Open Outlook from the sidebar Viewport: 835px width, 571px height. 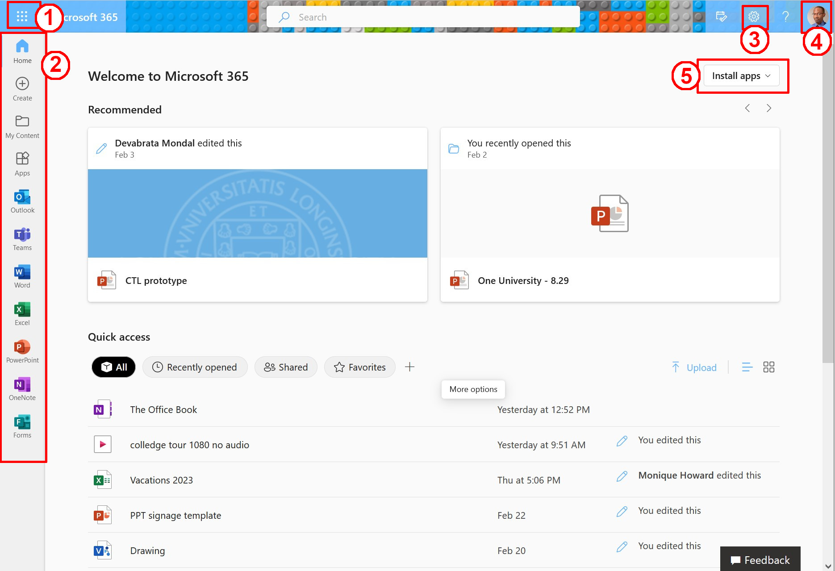(x=22, y=201)
